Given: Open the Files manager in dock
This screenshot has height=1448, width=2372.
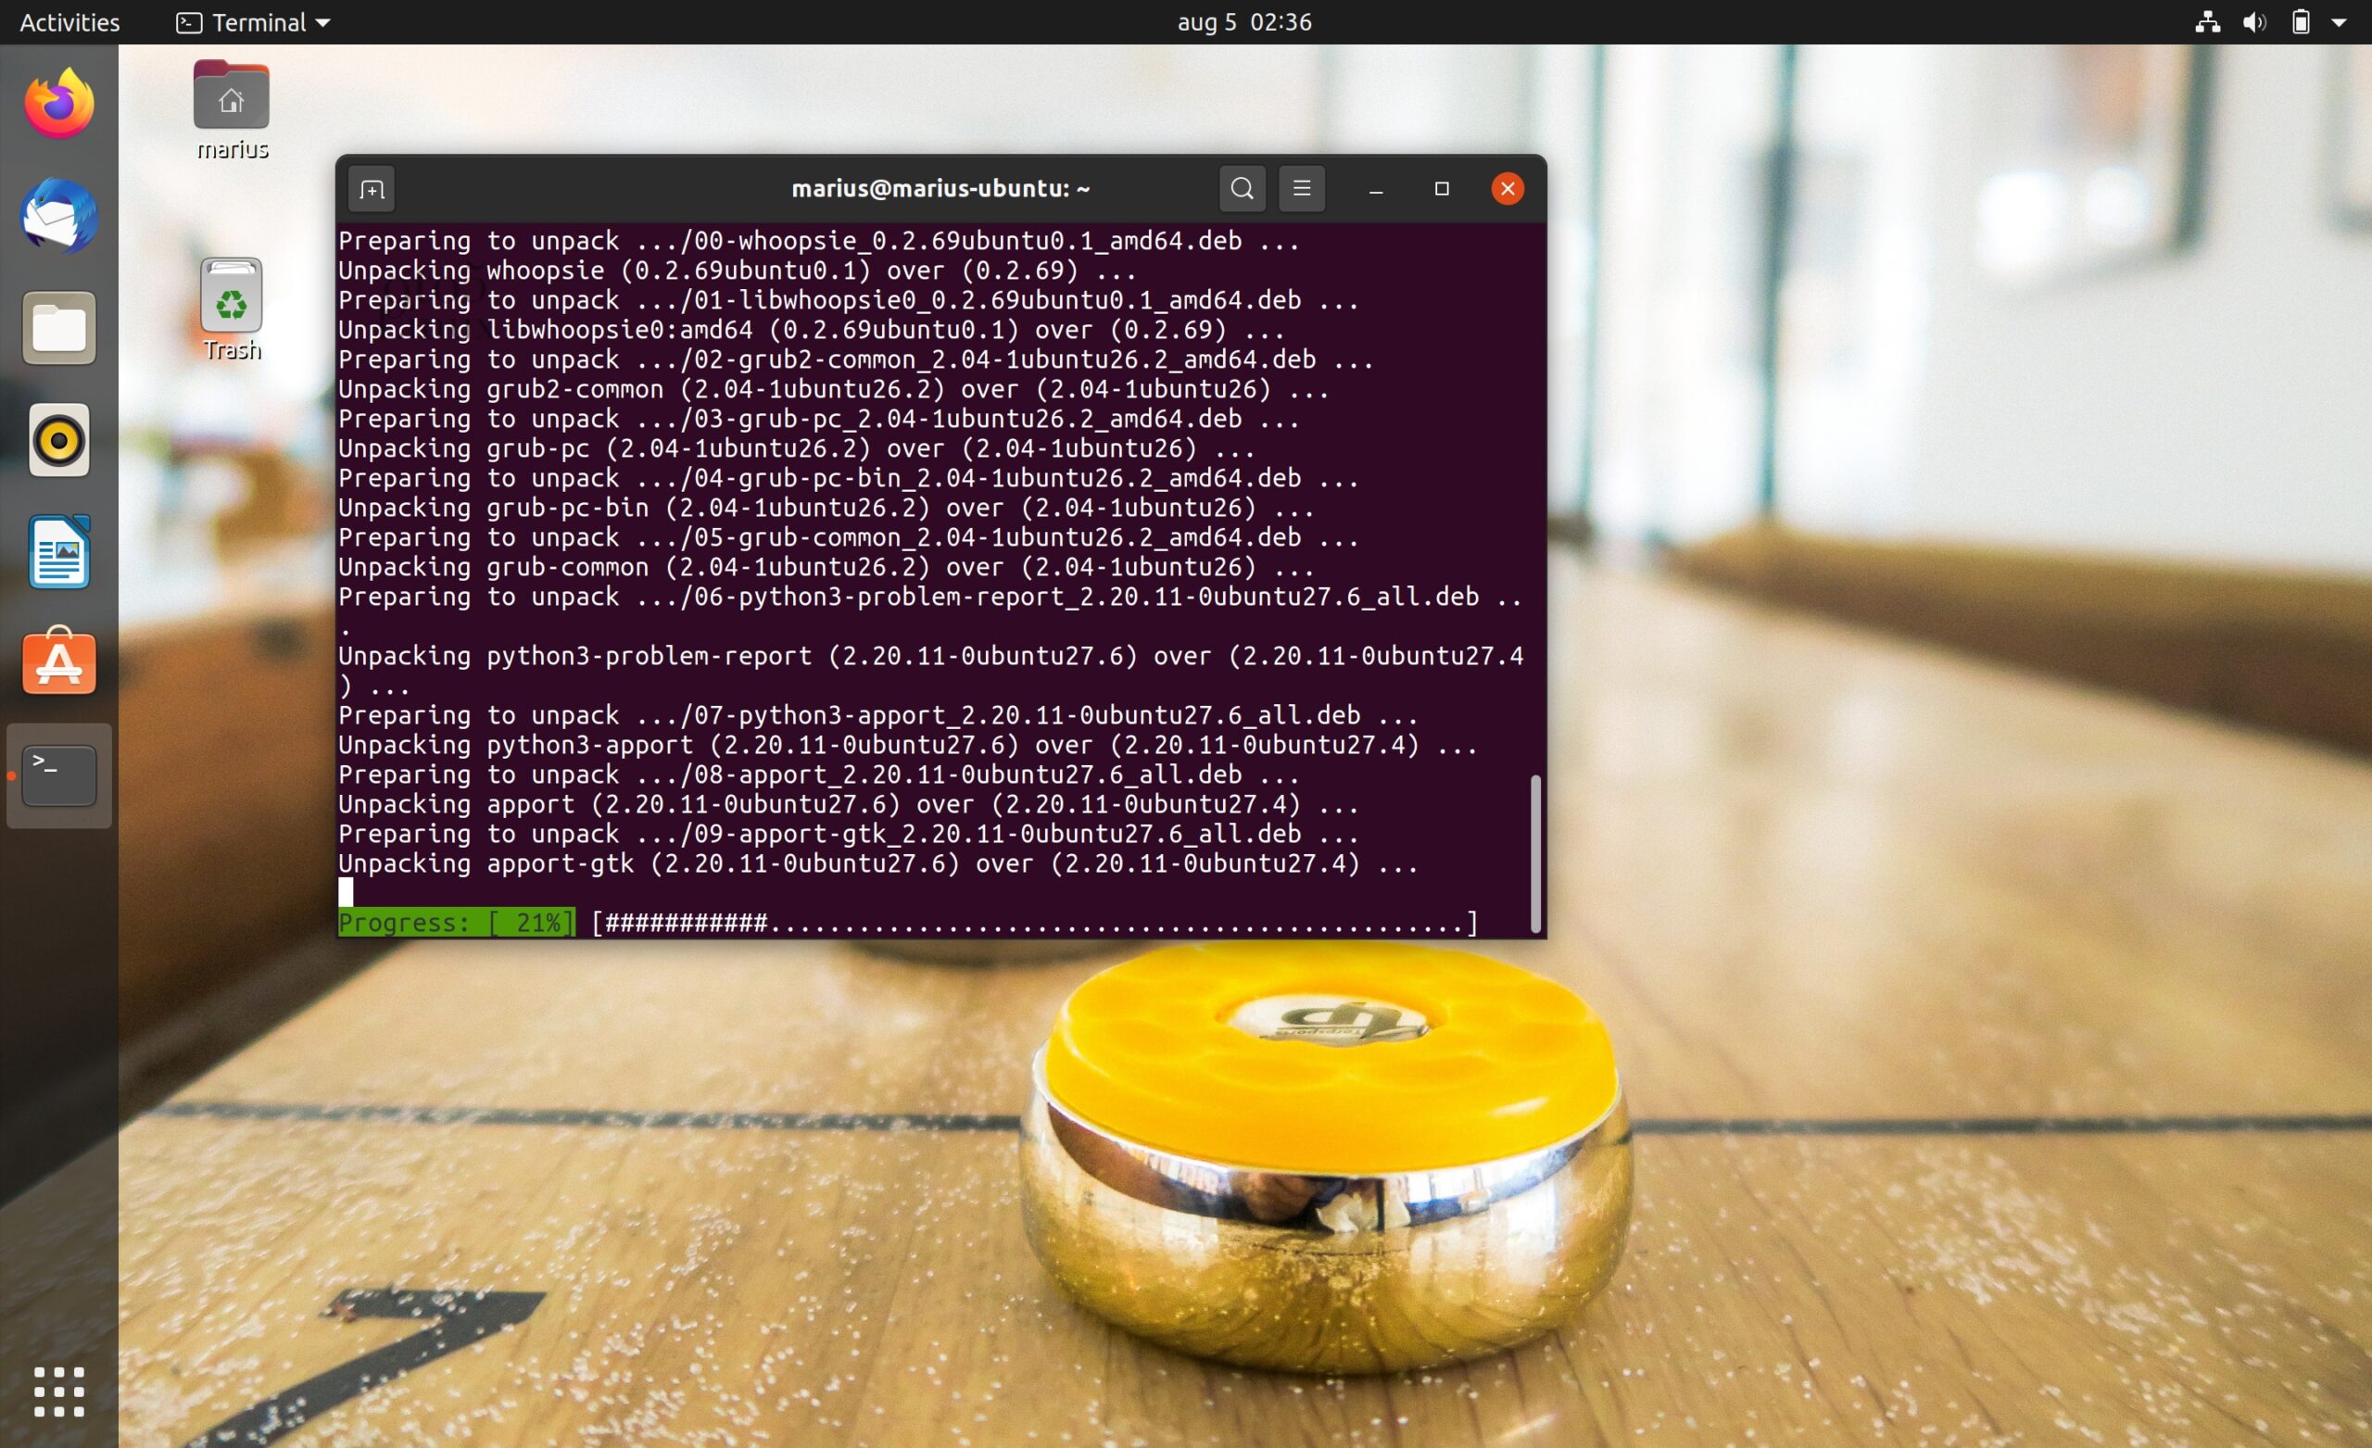Looking at the screenshot, I should [x=59, y=328].
